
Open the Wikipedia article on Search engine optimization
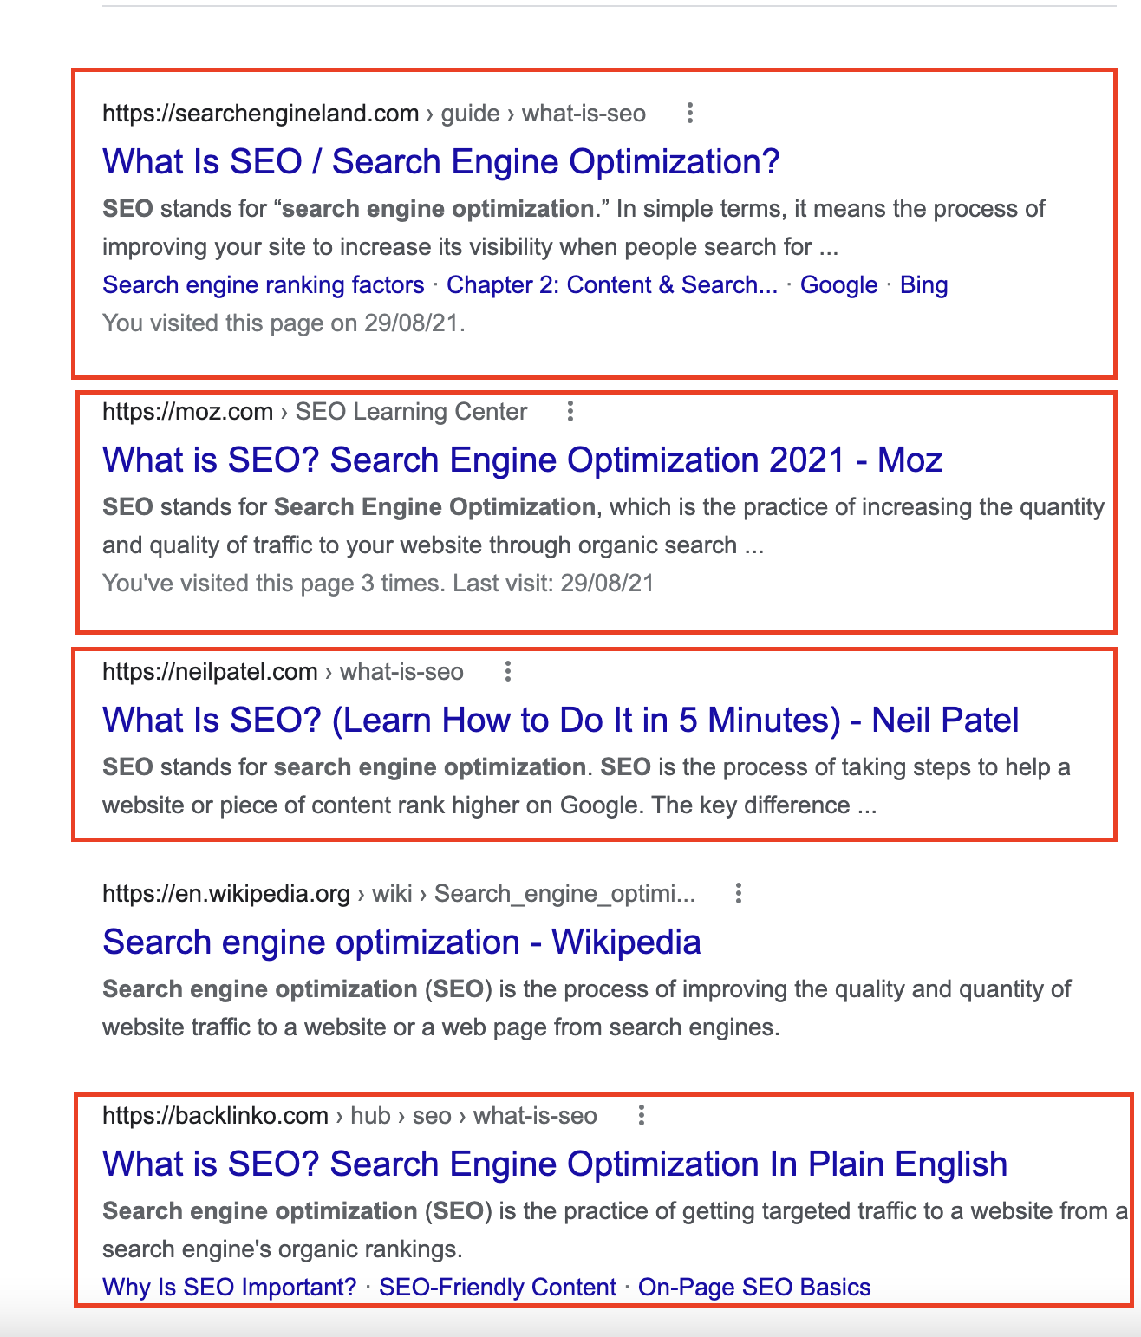(x=402, y=942)
